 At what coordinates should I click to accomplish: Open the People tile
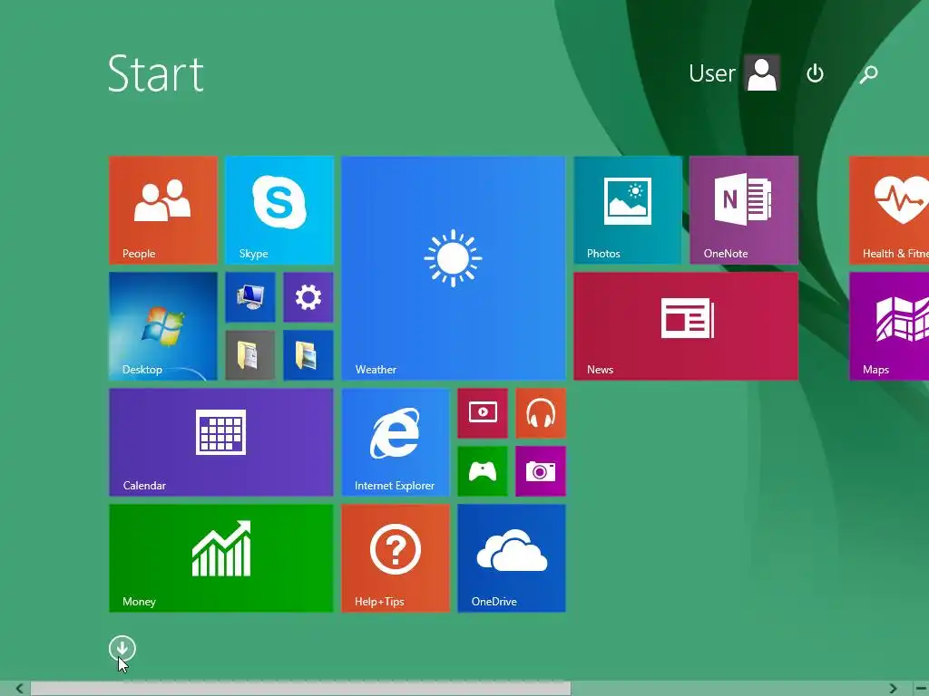(163, 210)
